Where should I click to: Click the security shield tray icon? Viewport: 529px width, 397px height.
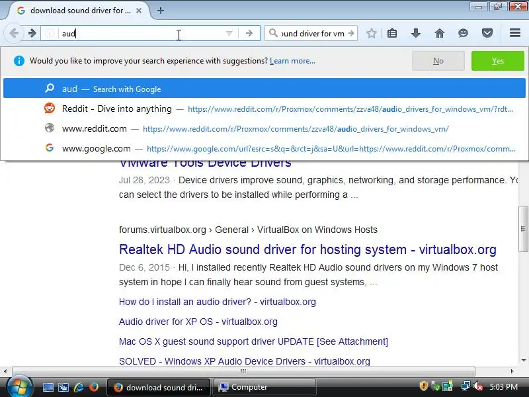424,386
